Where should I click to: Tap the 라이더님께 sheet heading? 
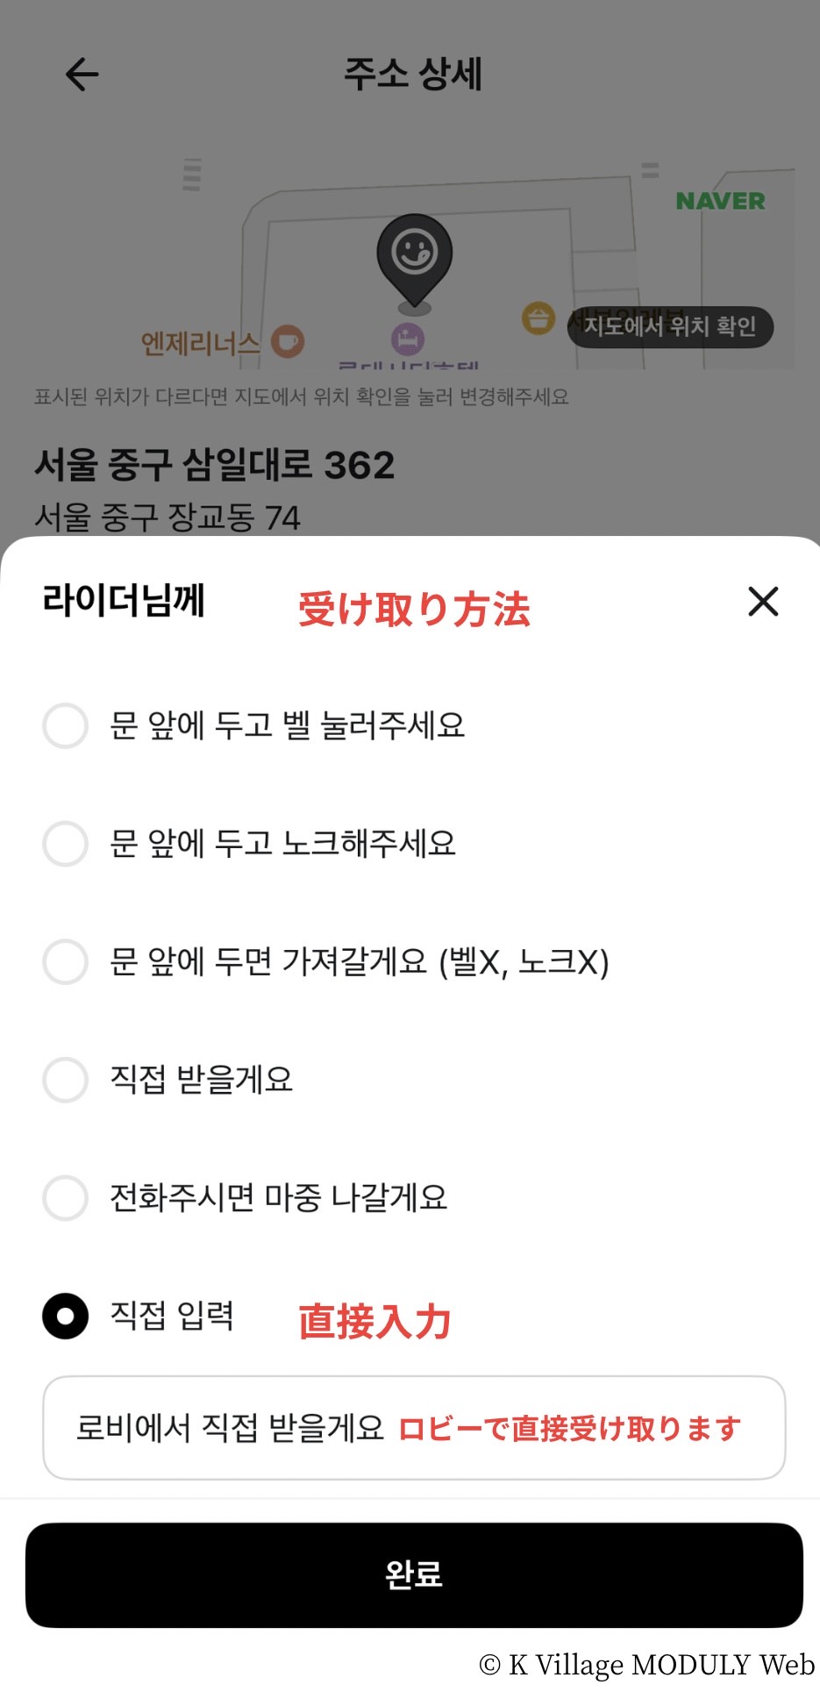click(x=124, y=602)
